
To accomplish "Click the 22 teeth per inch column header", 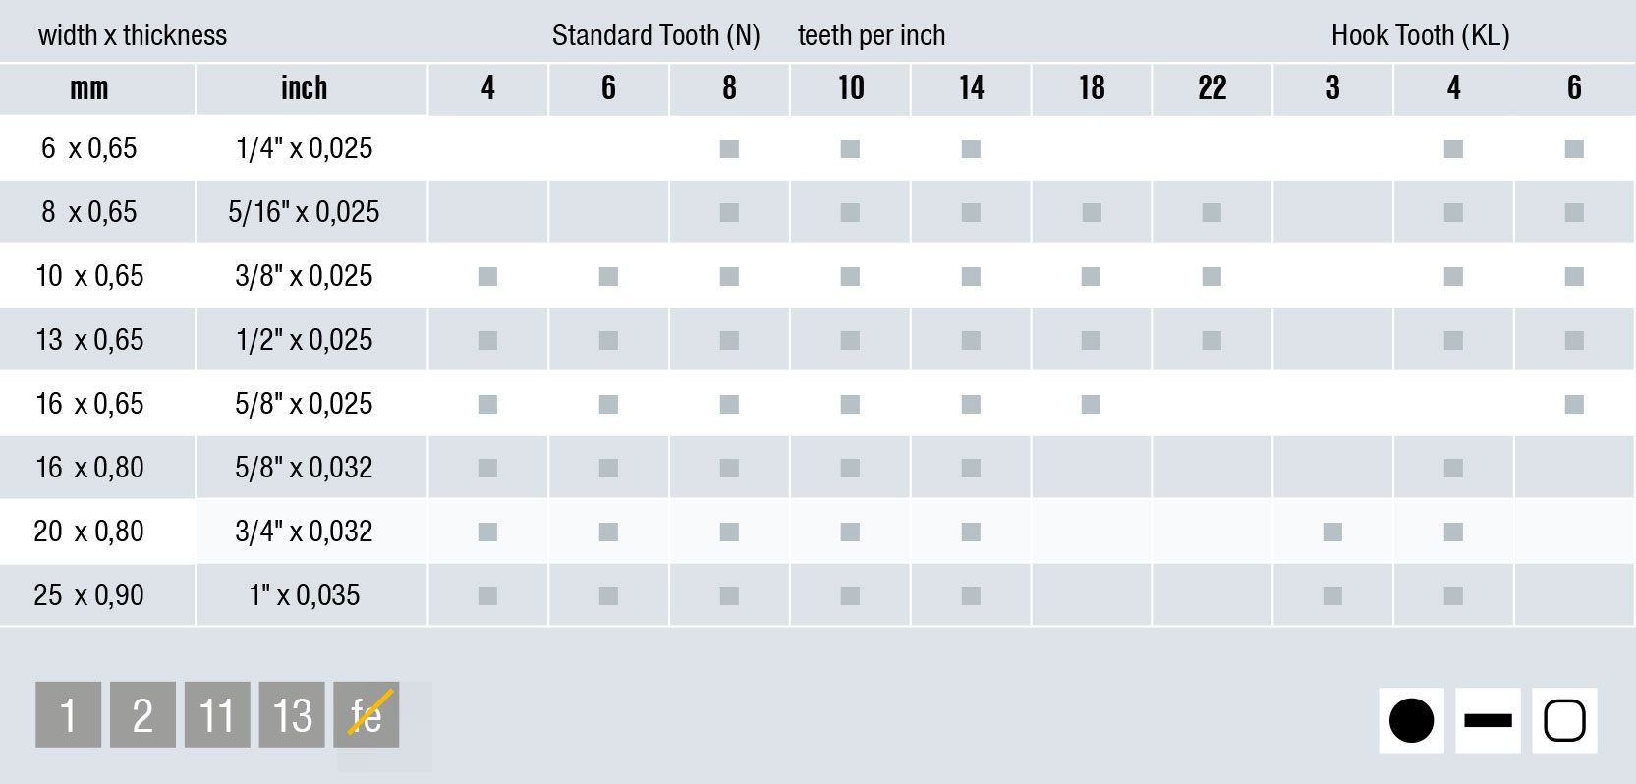I will [1213, 88].
